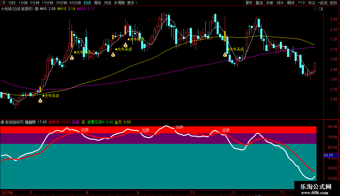
Task: Open main chart indicator dropdown next to title
Action: [37, 9]
